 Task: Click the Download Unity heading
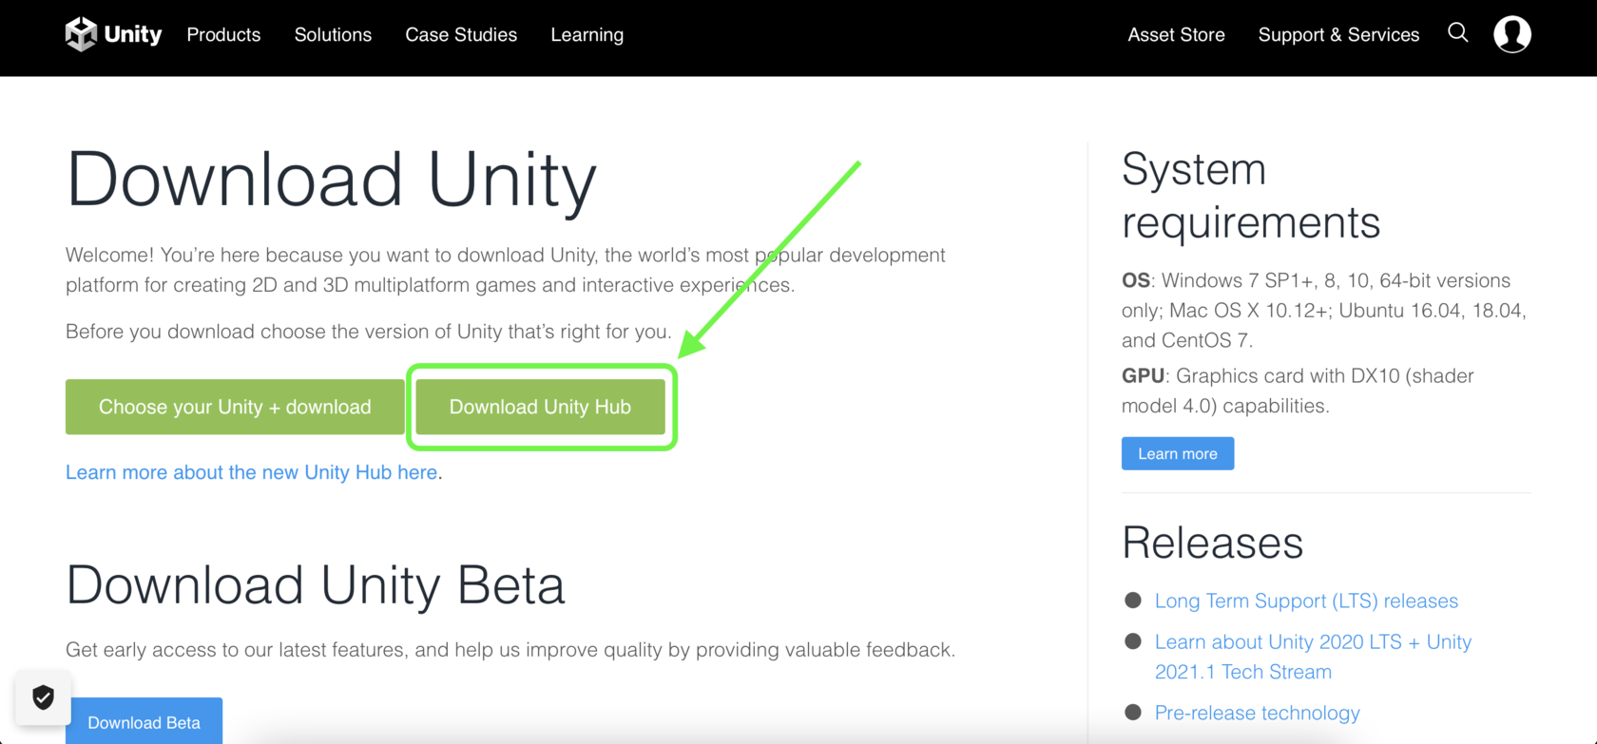[x=331, y=180]
